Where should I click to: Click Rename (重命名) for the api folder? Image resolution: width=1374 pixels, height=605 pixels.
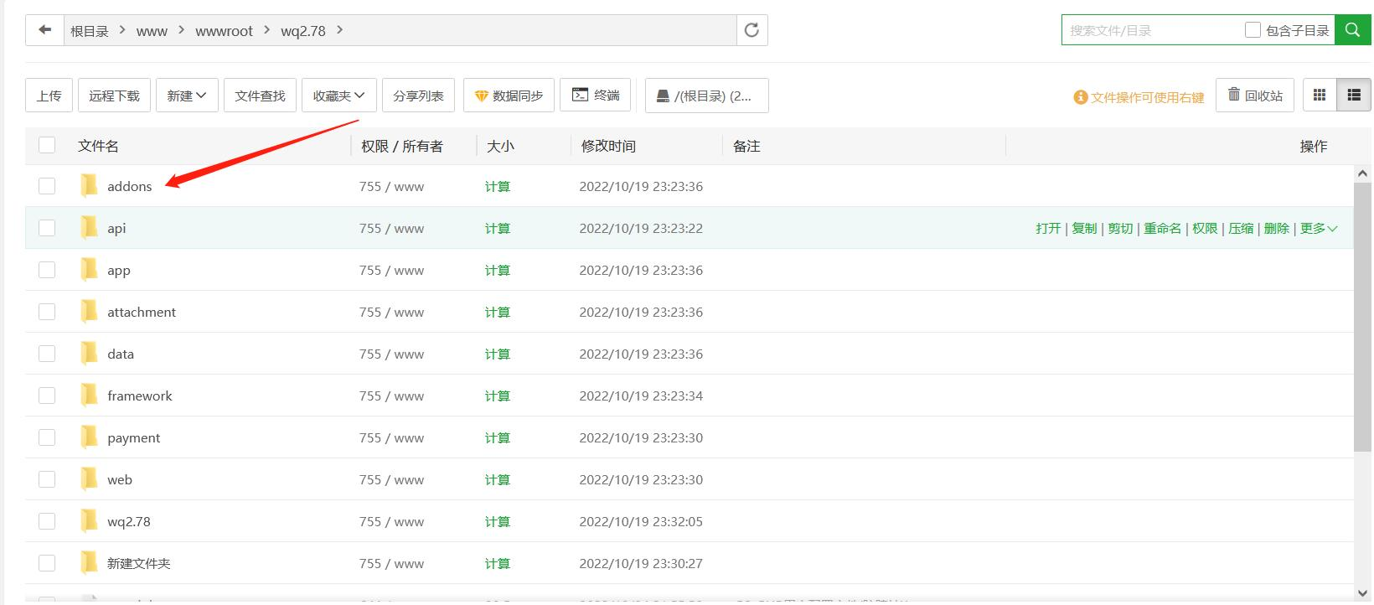click(1162, 228)
